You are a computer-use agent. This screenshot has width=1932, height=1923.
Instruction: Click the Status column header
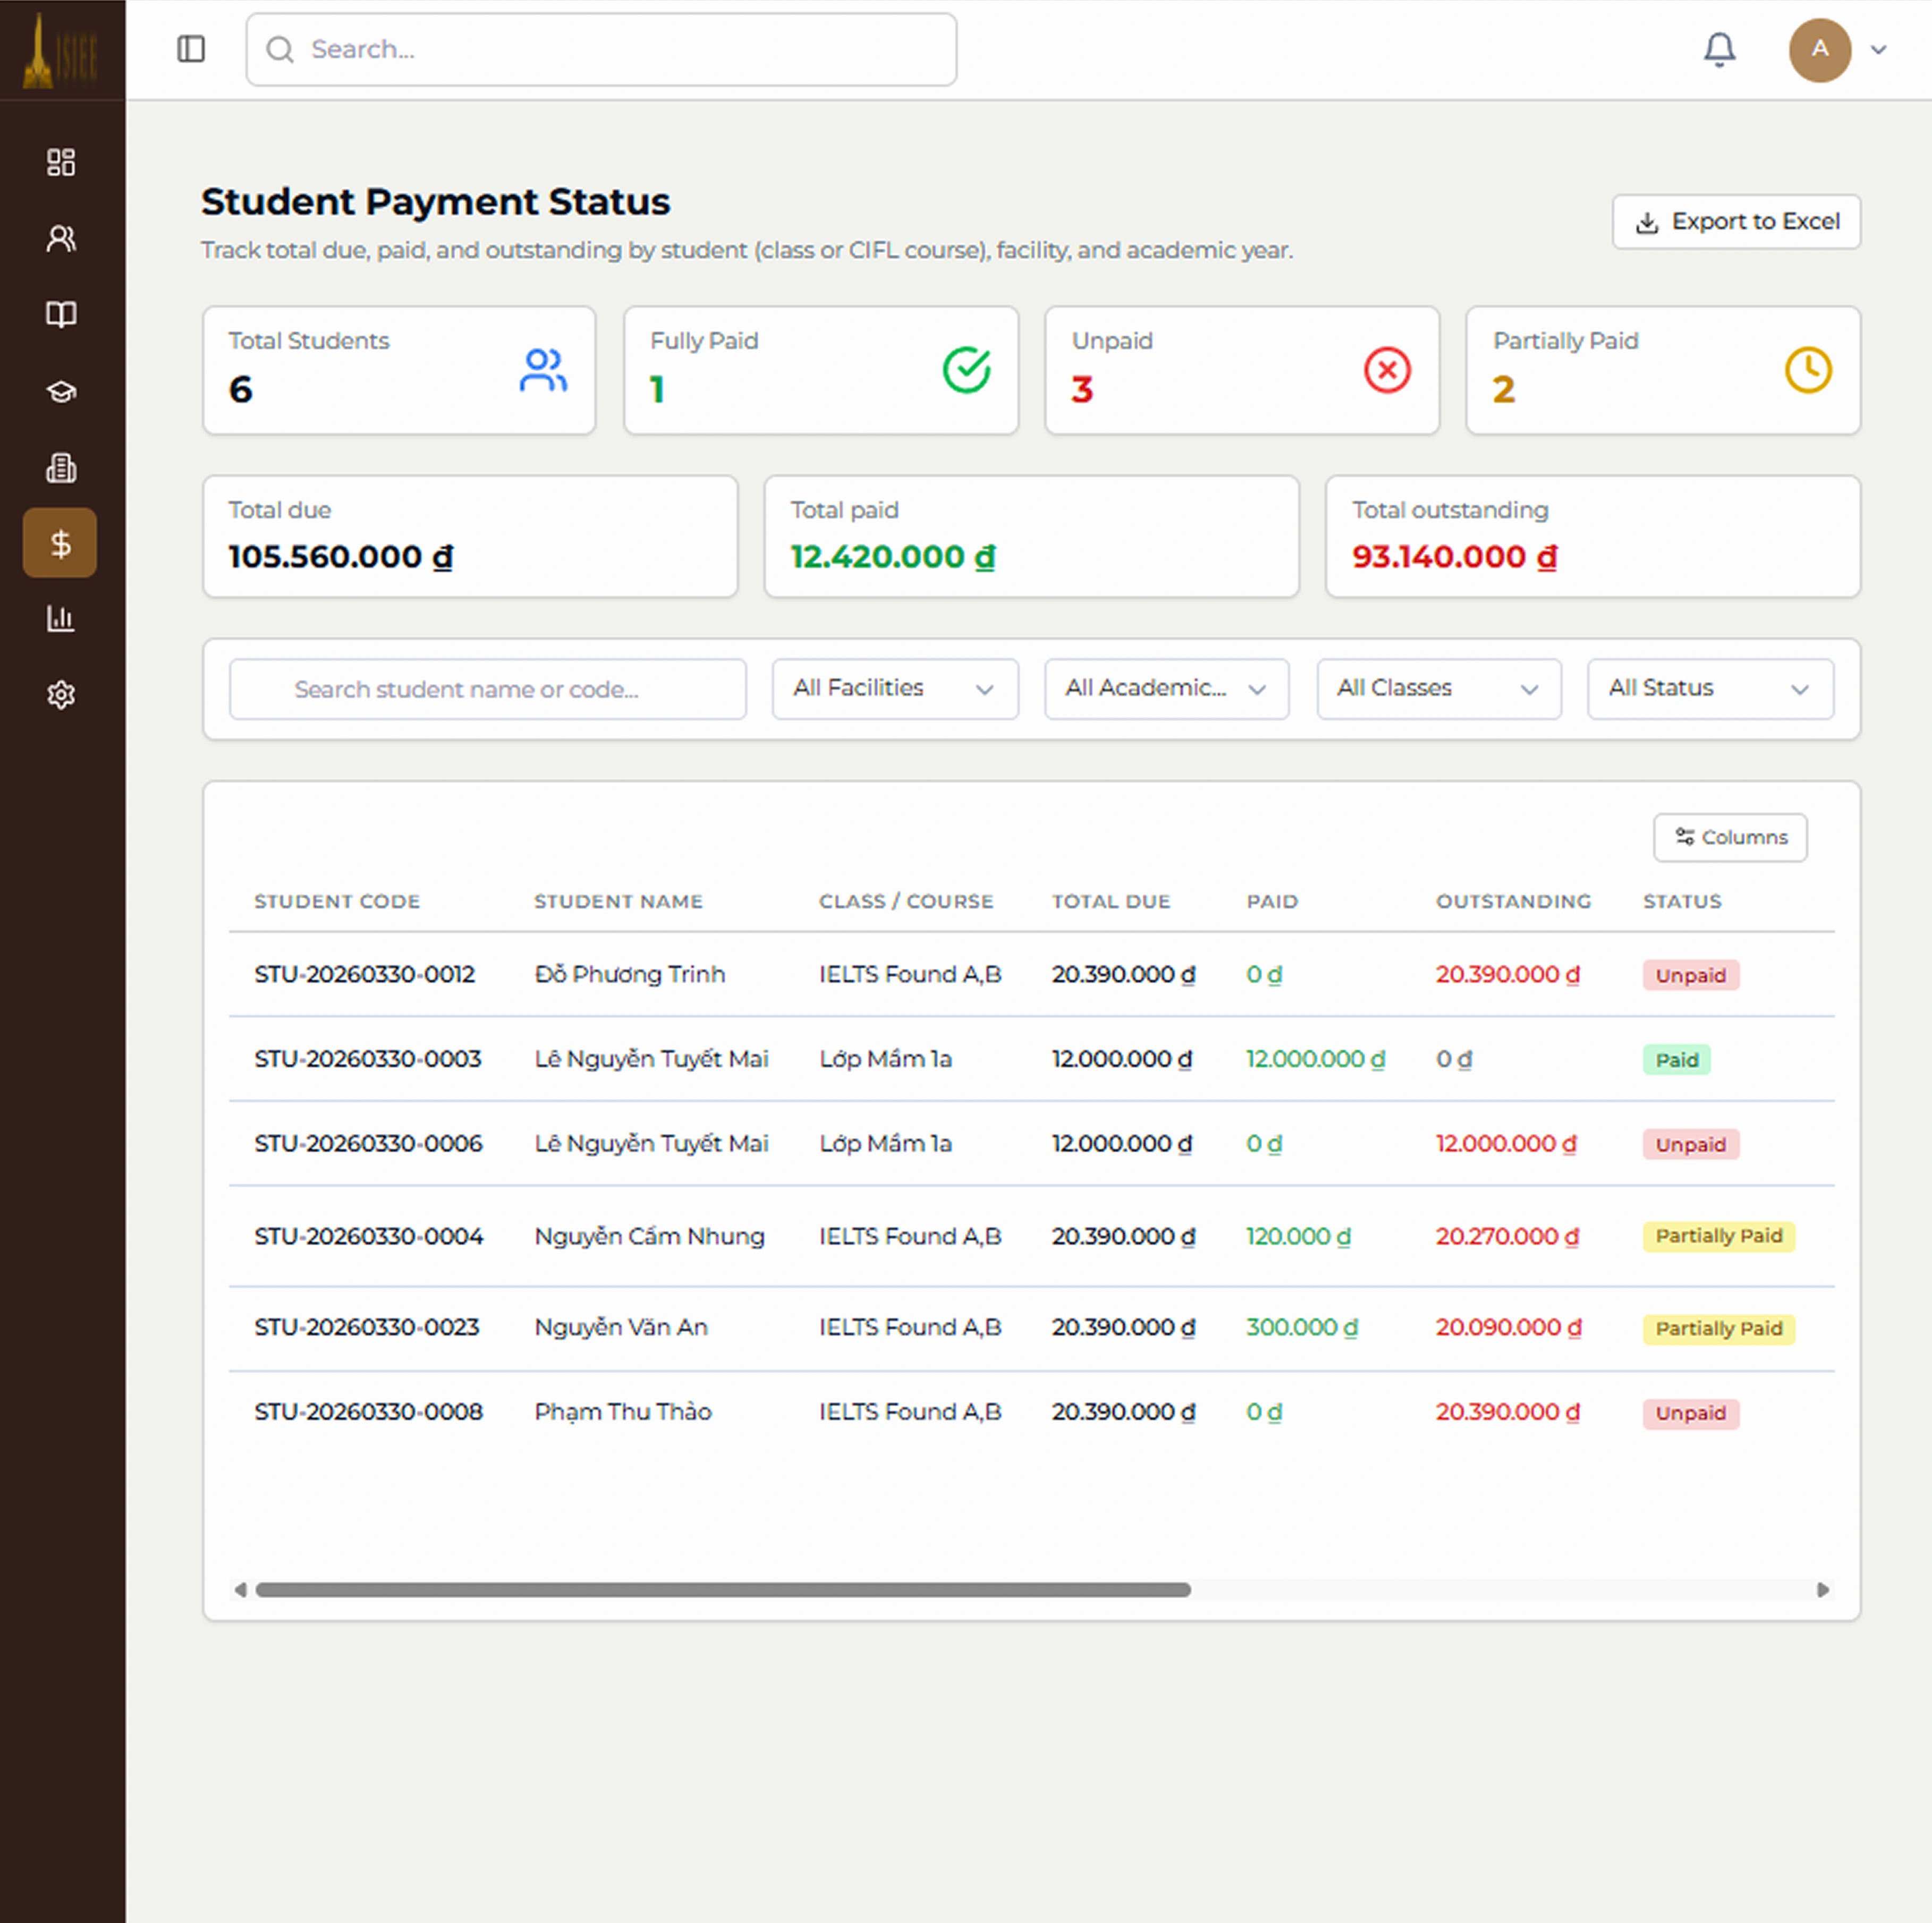tap(1682, 901)
